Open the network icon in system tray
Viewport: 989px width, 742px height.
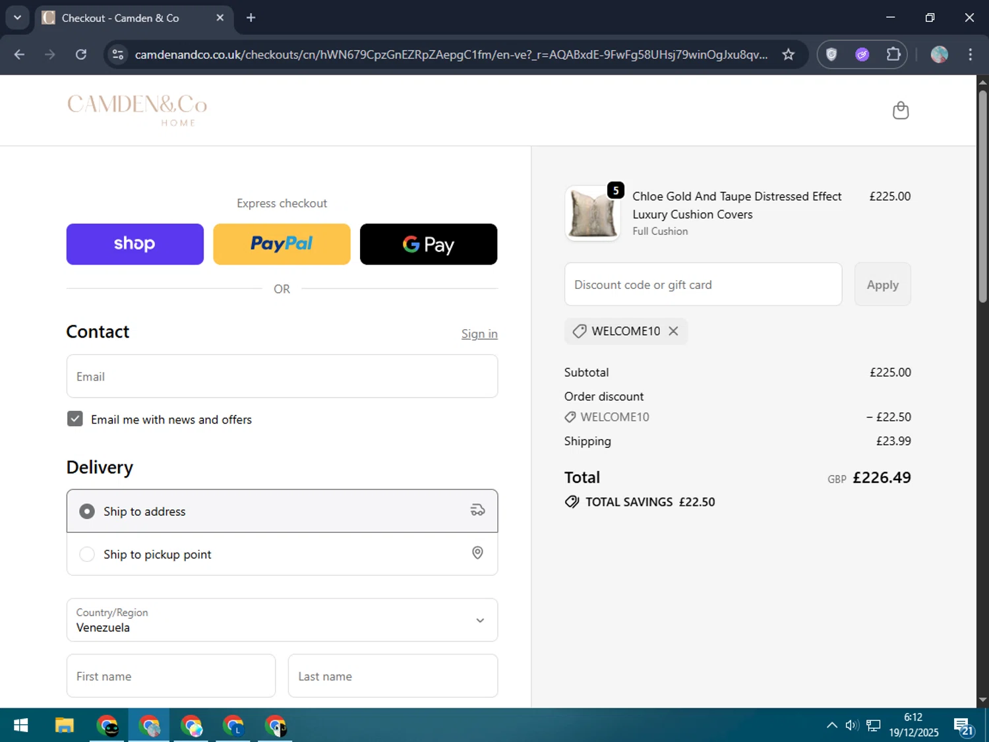(873, 726)
